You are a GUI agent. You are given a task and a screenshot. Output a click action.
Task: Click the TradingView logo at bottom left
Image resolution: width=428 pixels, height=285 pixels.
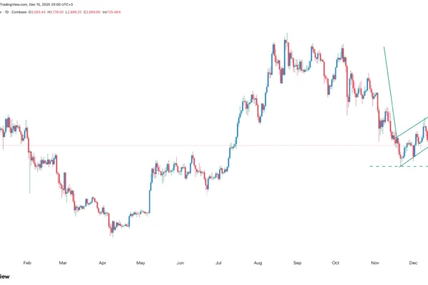(x=4, y=276)
